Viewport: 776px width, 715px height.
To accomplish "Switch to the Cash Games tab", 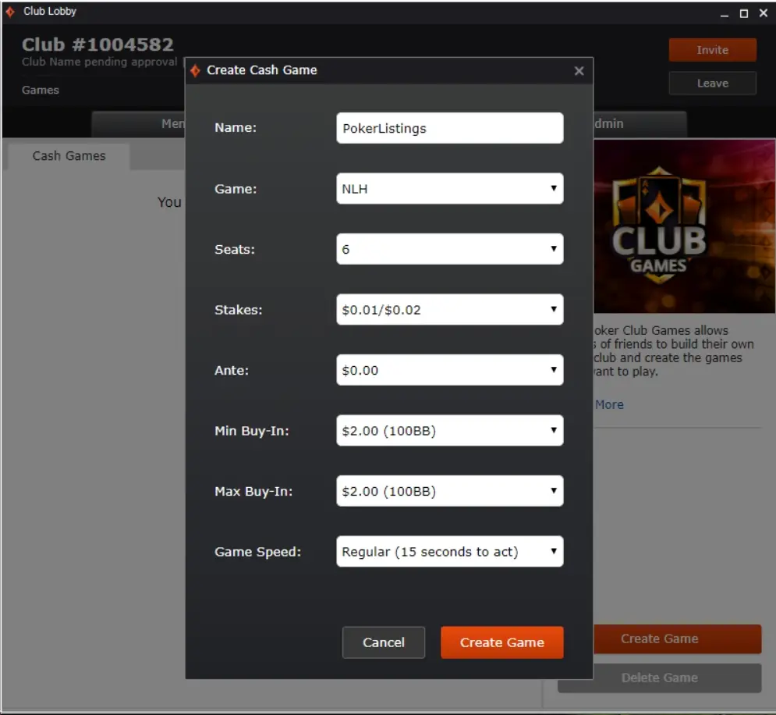I will [69, 156].
